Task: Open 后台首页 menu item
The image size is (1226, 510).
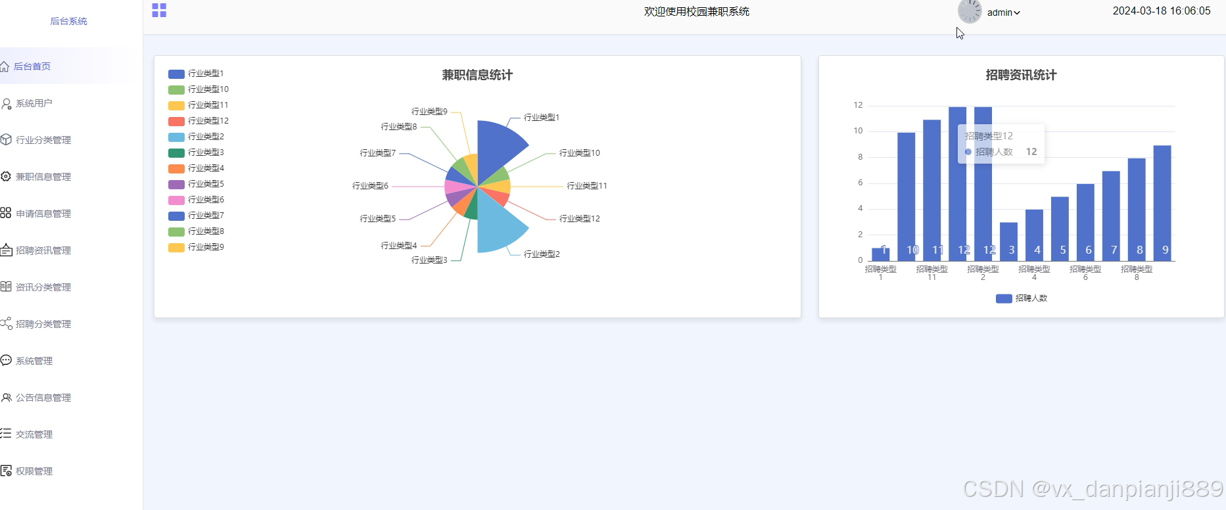Action: coord(71,66)
